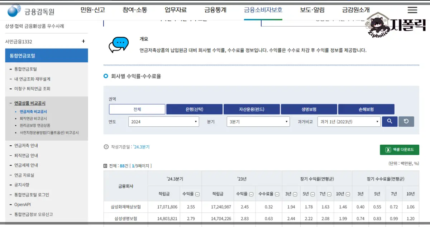This screenshot has width=430, height=227.
Task: Expand 서민금융1332 with the plus icon
Action: (x=83, y=41)
